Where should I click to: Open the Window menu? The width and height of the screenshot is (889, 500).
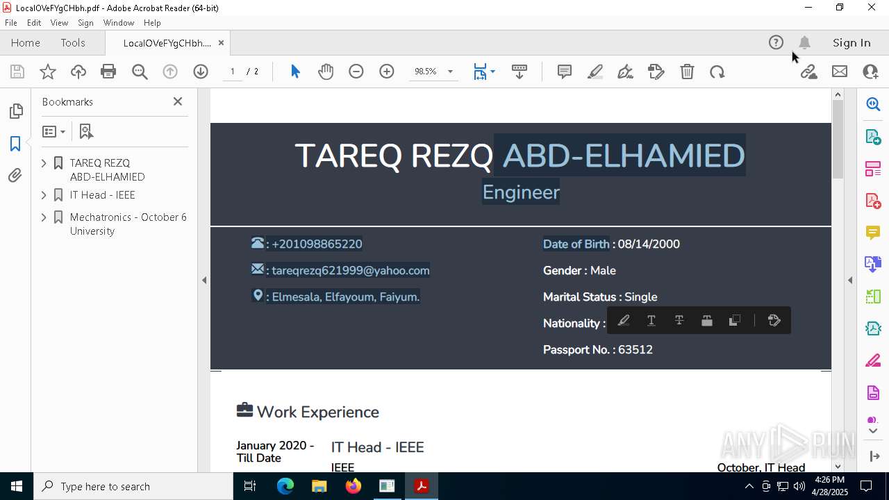[x=119, y=22]
